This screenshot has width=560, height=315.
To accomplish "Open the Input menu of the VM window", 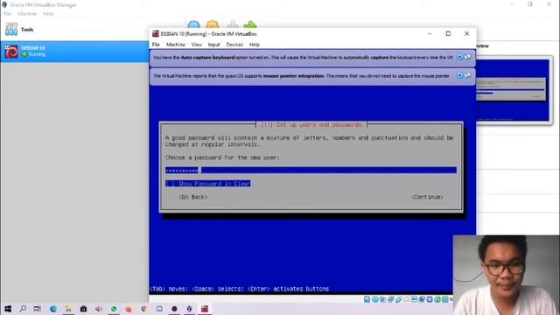I will [x=213, y=45].
